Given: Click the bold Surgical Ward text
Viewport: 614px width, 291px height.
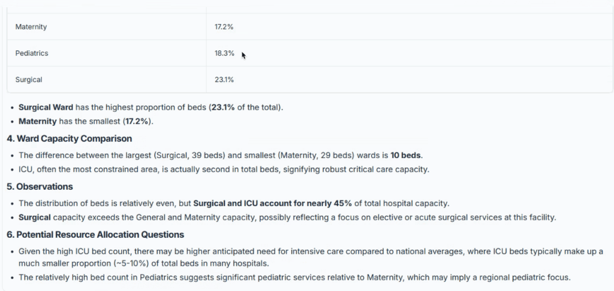Looking at the screenshot, I should tap(46, 108).
